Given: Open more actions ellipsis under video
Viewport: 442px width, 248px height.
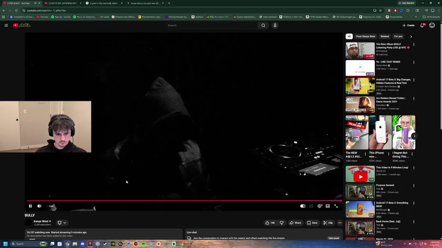Looking at the screenshot, I should point(340,223).
